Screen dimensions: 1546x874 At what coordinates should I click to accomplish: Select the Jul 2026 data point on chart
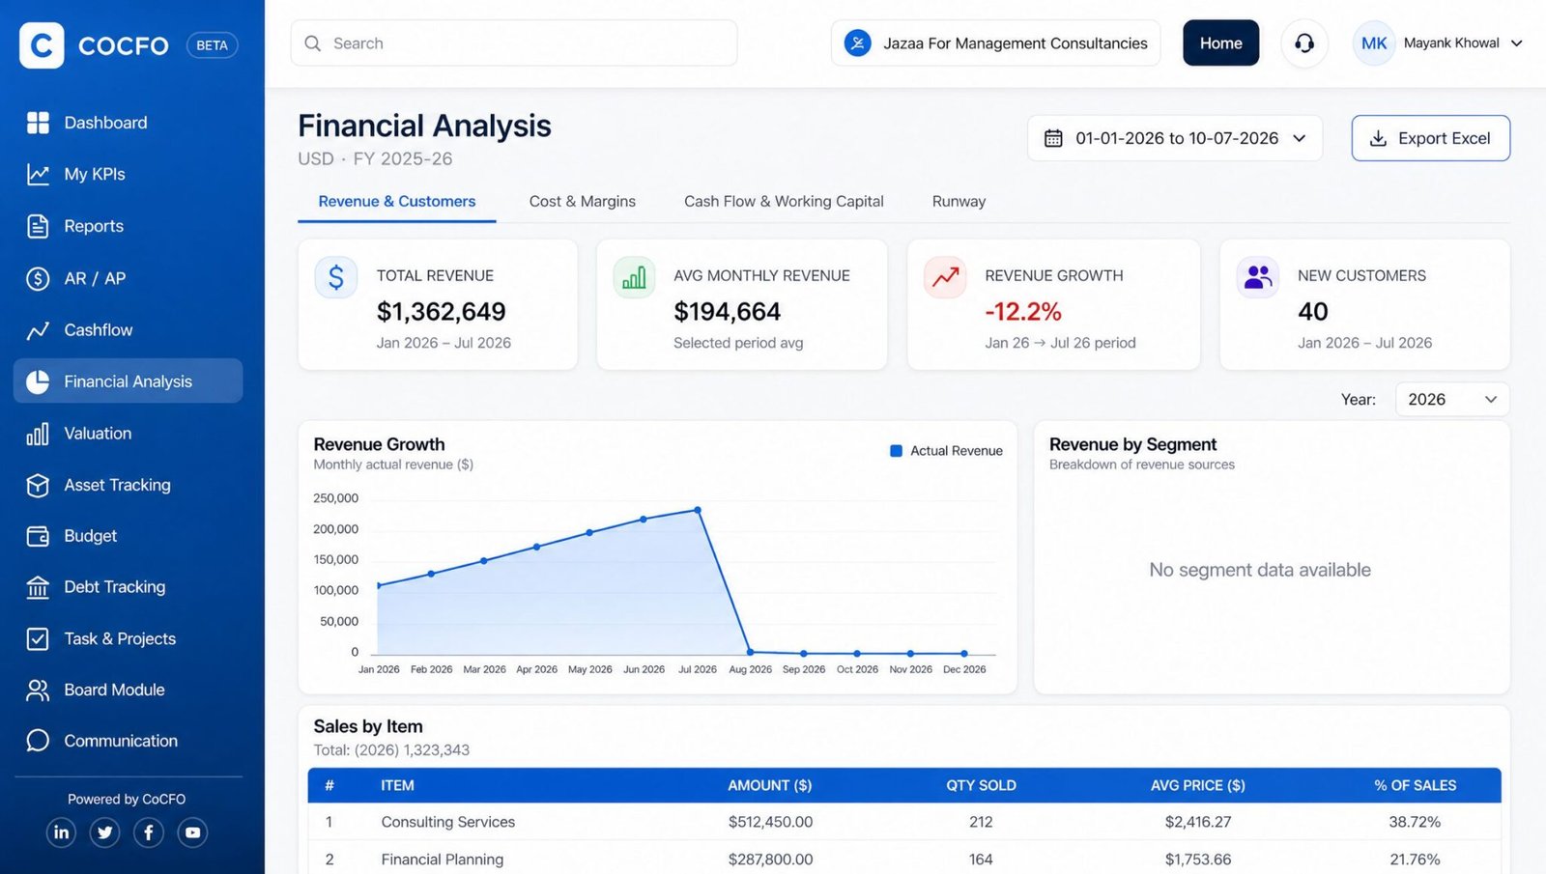tap(698, 510)
